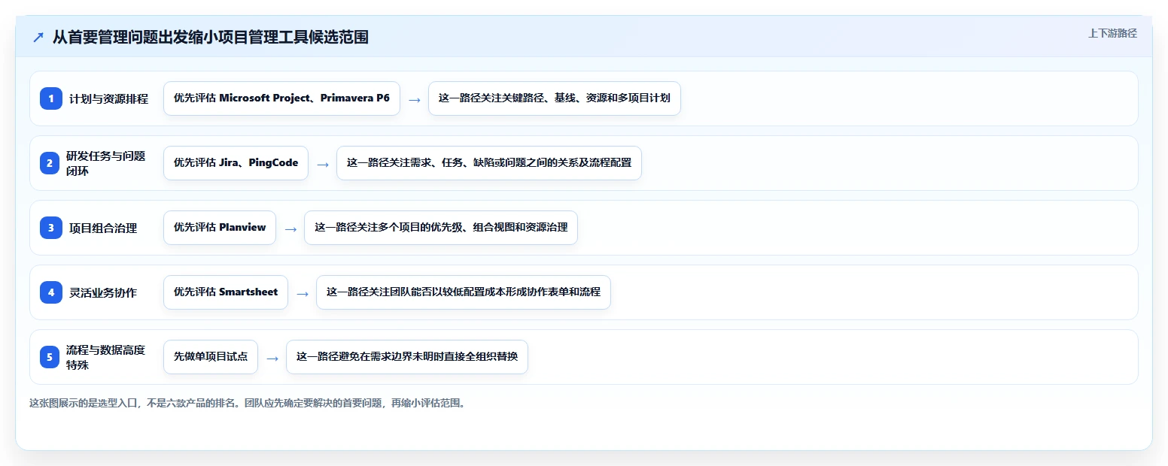Viewport: 1168px width, 466px height.
Task: Click the arrow after the Smartsheet box
Action: pos(303,293)
